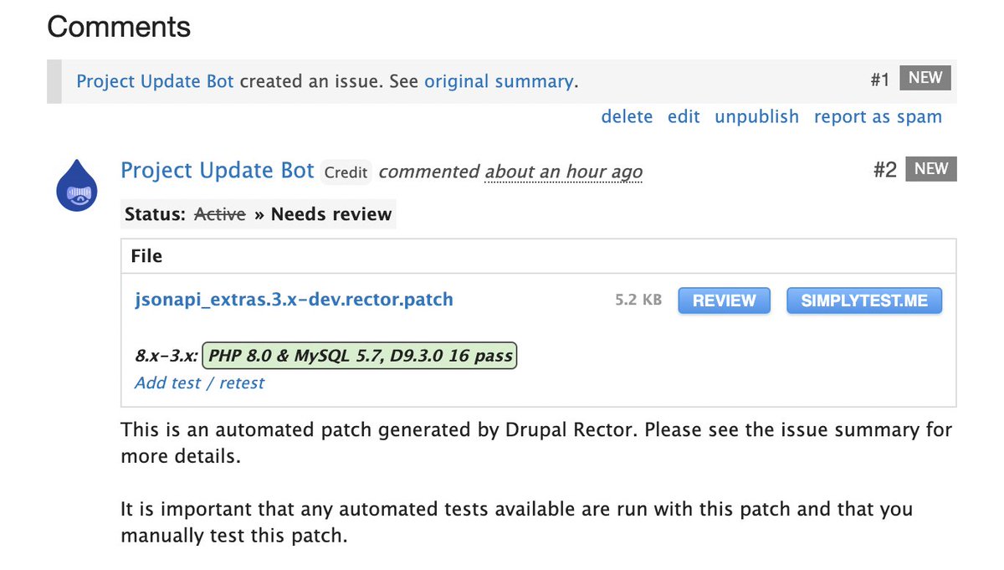The height and width of the screenshot is (570, 1004).
Task: Click Add test / retest link
Action: pos(199,383)
